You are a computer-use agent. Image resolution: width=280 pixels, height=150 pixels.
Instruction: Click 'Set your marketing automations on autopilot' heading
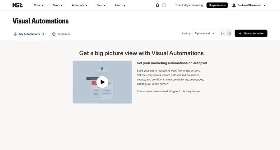click(x=172, y=63)
